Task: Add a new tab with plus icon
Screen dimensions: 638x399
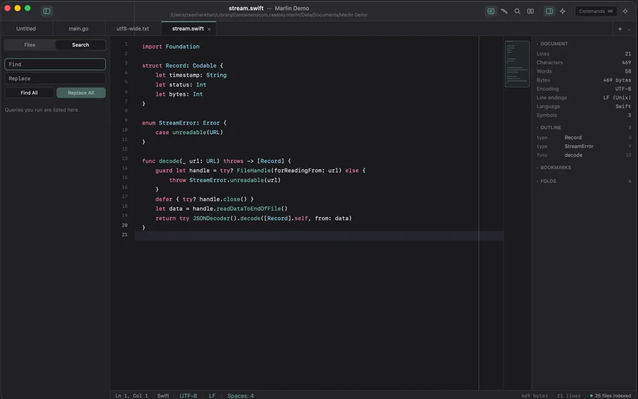Action: (x=620, y=29)
